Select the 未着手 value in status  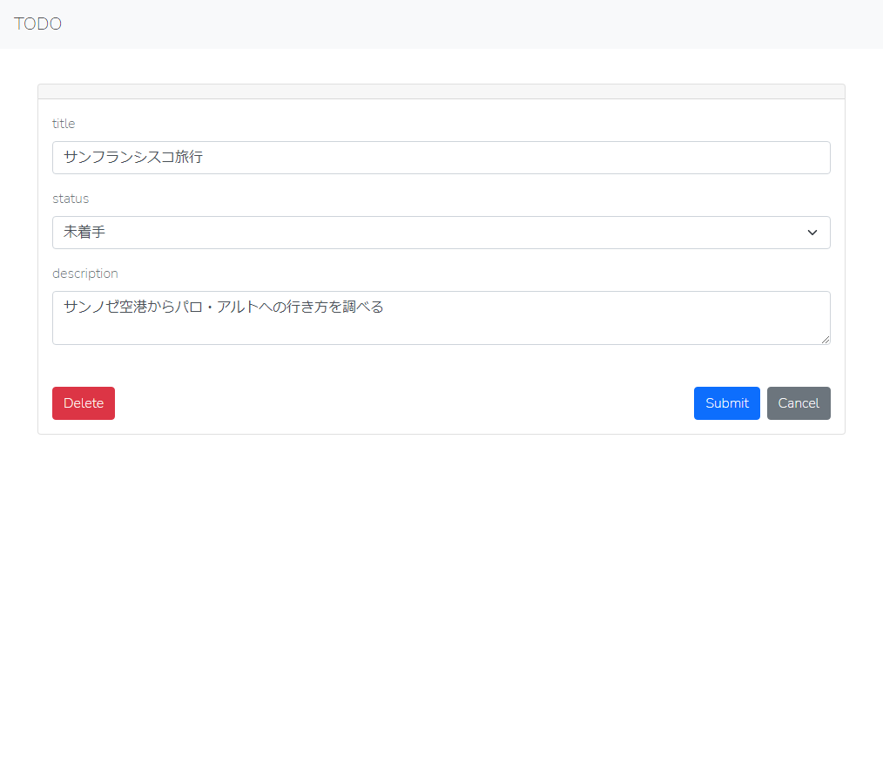click(x=84, y=233)
